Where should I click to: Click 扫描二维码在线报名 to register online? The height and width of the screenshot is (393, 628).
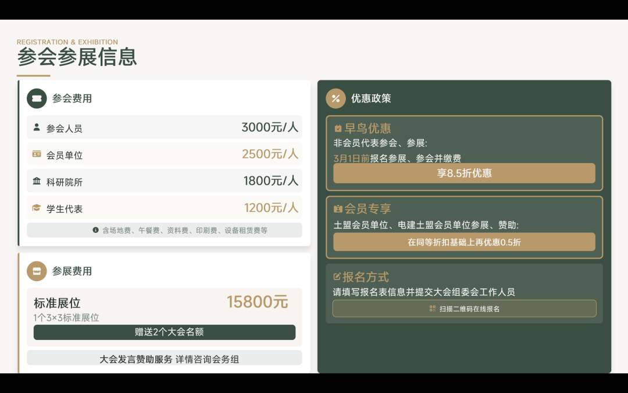(x=463, y=308)
